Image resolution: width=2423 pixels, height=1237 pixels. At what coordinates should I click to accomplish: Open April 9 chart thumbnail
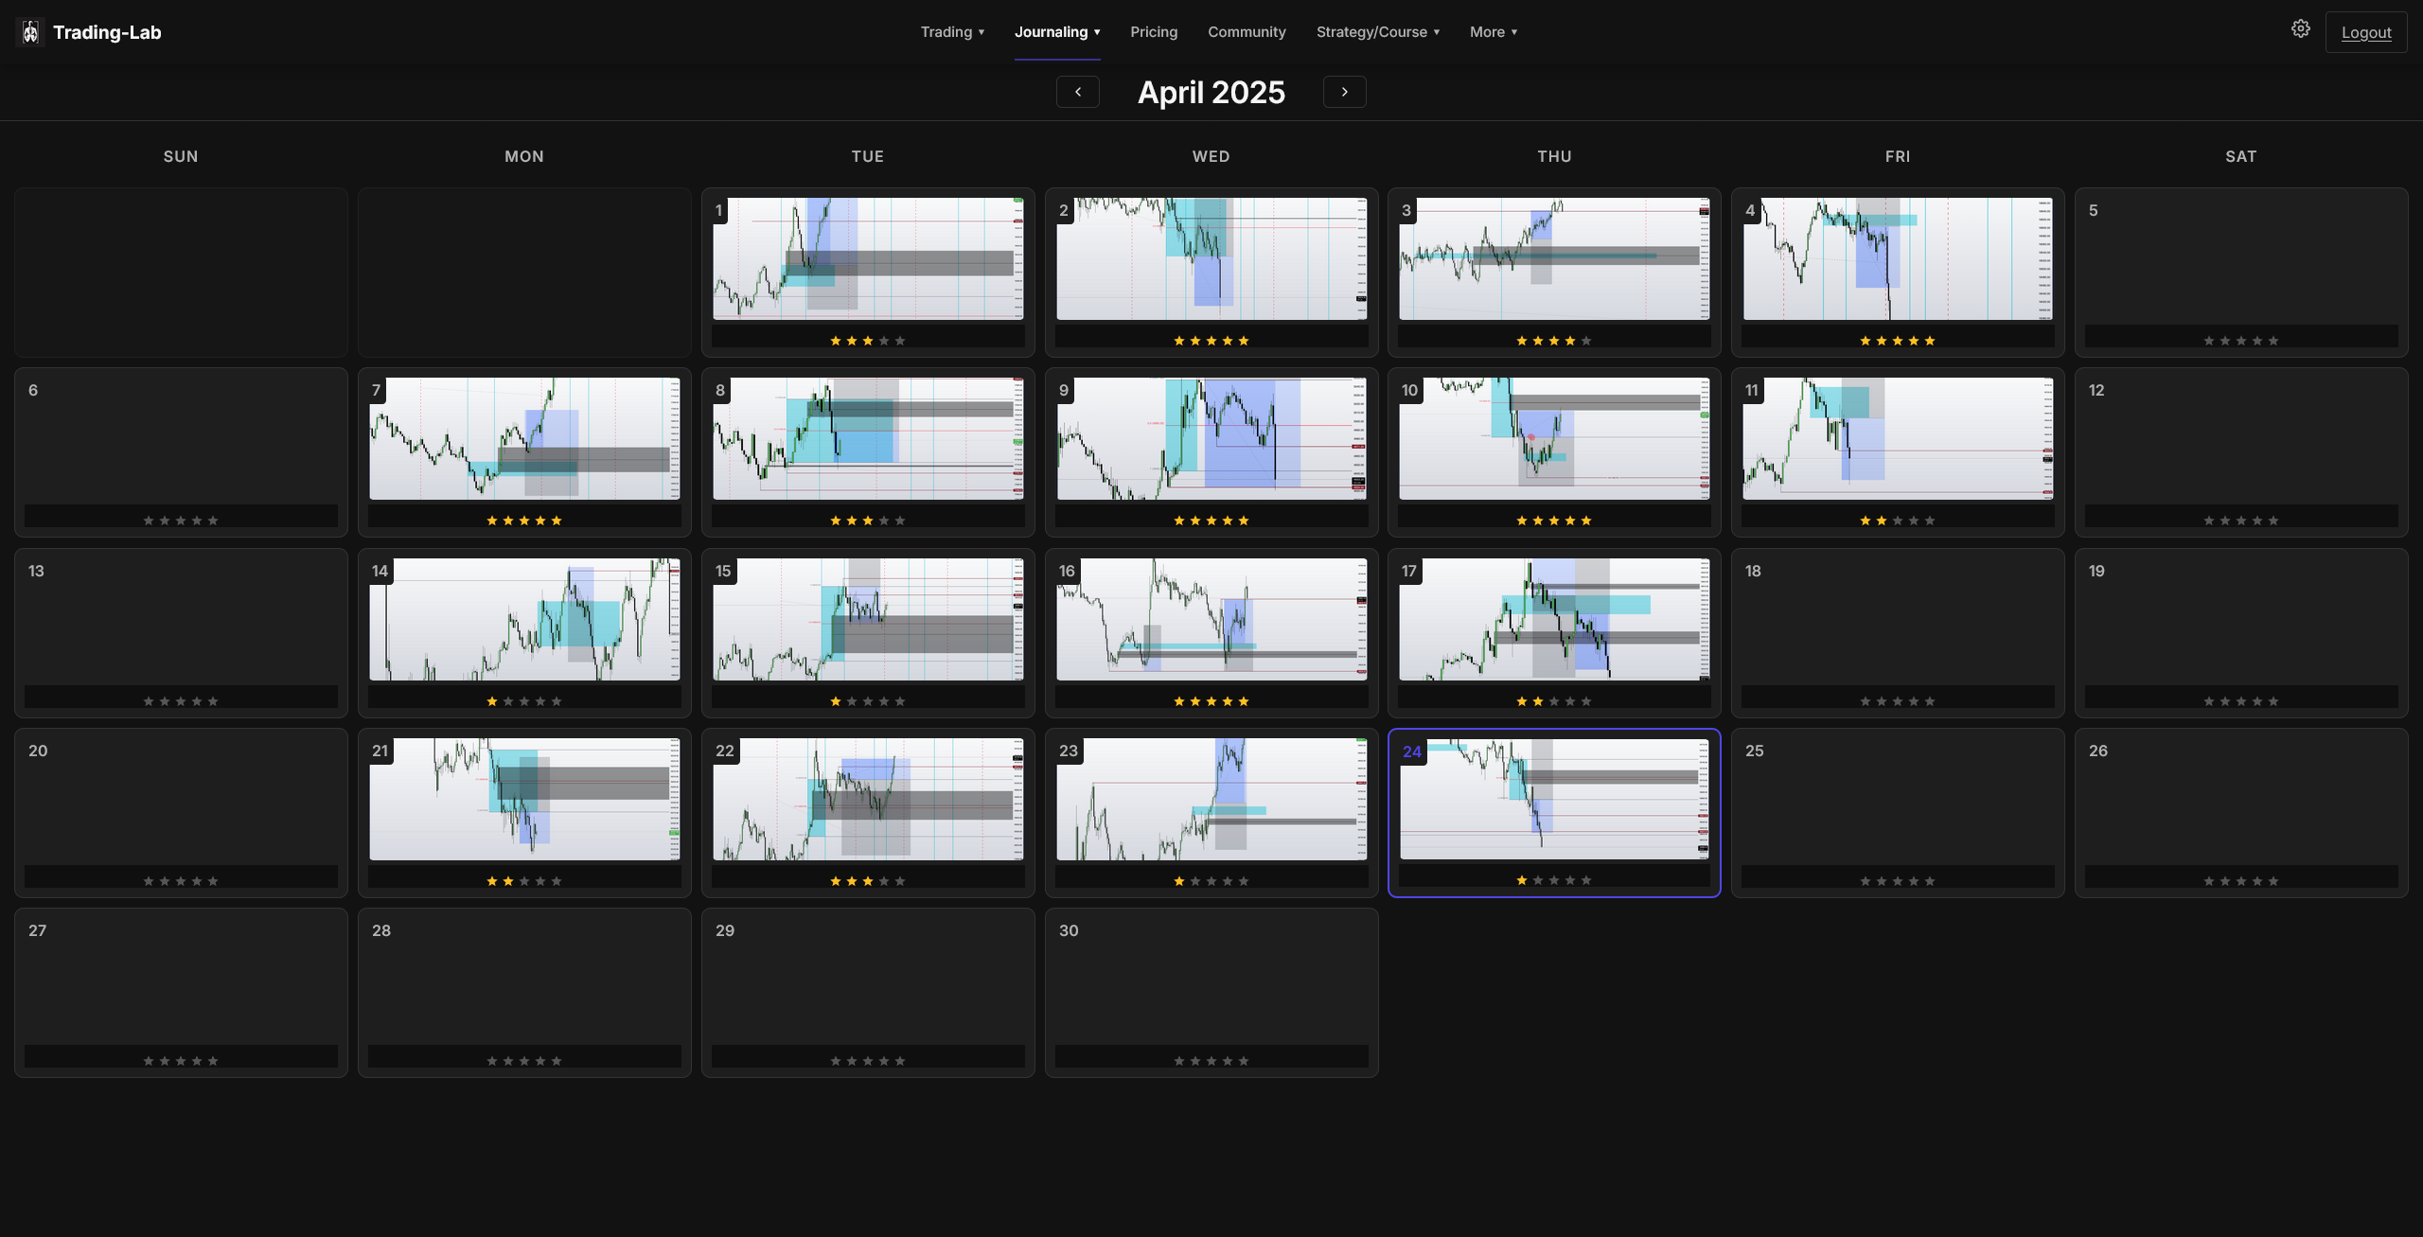[x=1211, y=438]
